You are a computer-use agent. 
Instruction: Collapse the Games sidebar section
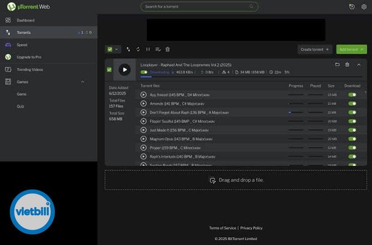(83, 82)
